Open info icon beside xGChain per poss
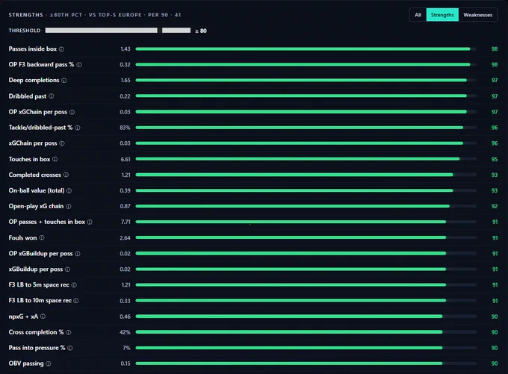 click(62, 143)
